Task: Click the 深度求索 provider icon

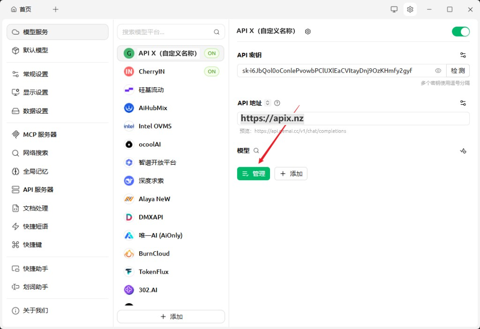Action: click(129, 181)
